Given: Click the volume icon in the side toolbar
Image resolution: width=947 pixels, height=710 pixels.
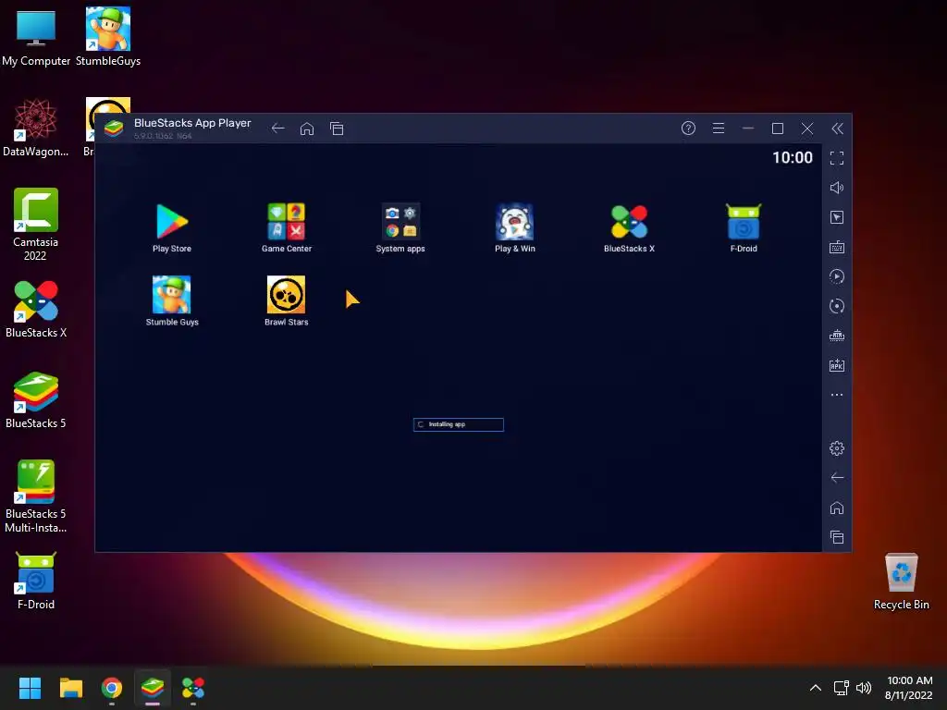Looking at the screenshot, I should coord(836,188).
